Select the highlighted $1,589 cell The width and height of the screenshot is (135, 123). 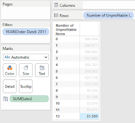[x=89, y=116]
